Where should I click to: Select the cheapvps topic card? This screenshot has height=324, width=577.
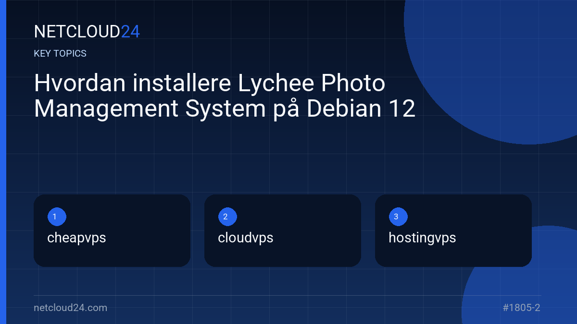click(x=112, y=230)
